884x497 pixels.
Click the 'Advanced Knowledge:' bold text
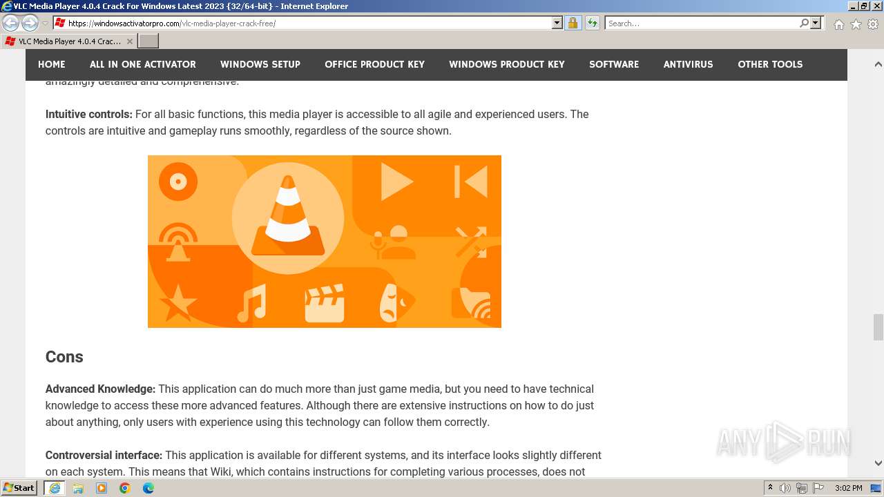[x=101, y=389]
